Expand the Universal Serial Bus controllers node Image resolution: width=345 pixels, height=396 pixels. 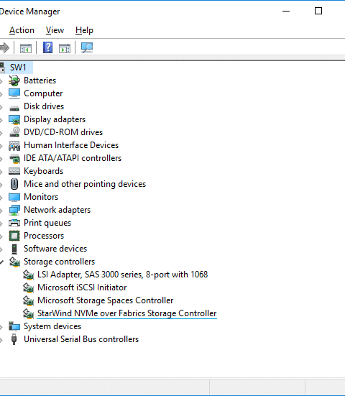point(1,340)
